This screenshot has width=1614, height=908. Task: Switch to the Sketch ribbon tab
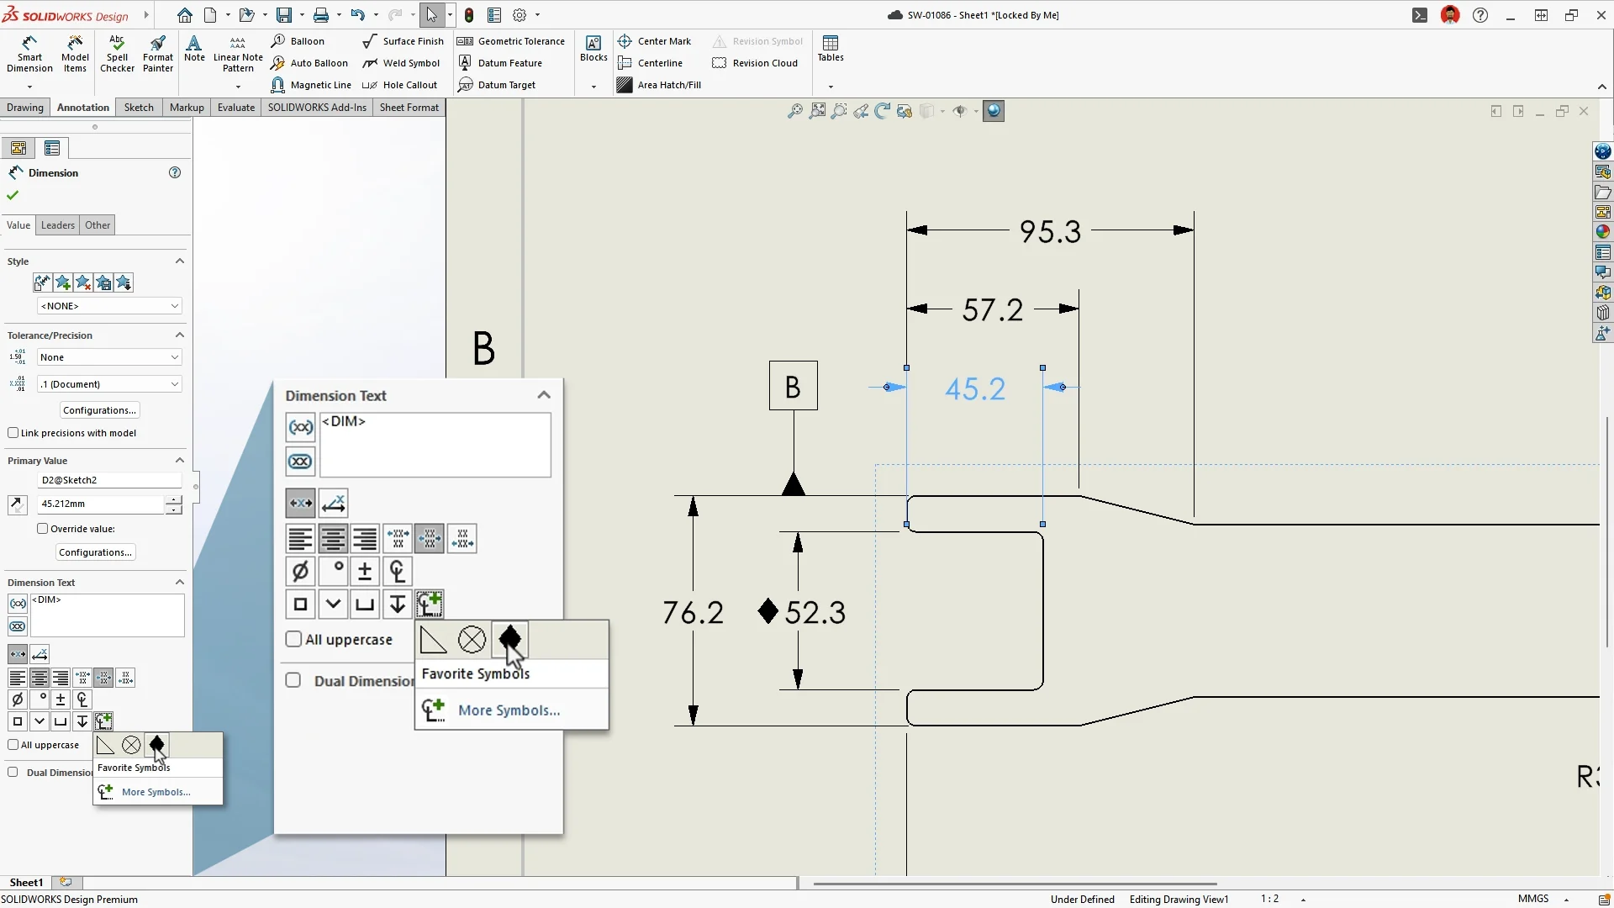[139, 108]
